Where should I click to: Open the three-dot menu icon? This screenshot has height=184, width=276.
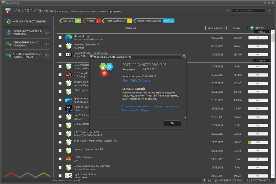click(x=269, y=11)
